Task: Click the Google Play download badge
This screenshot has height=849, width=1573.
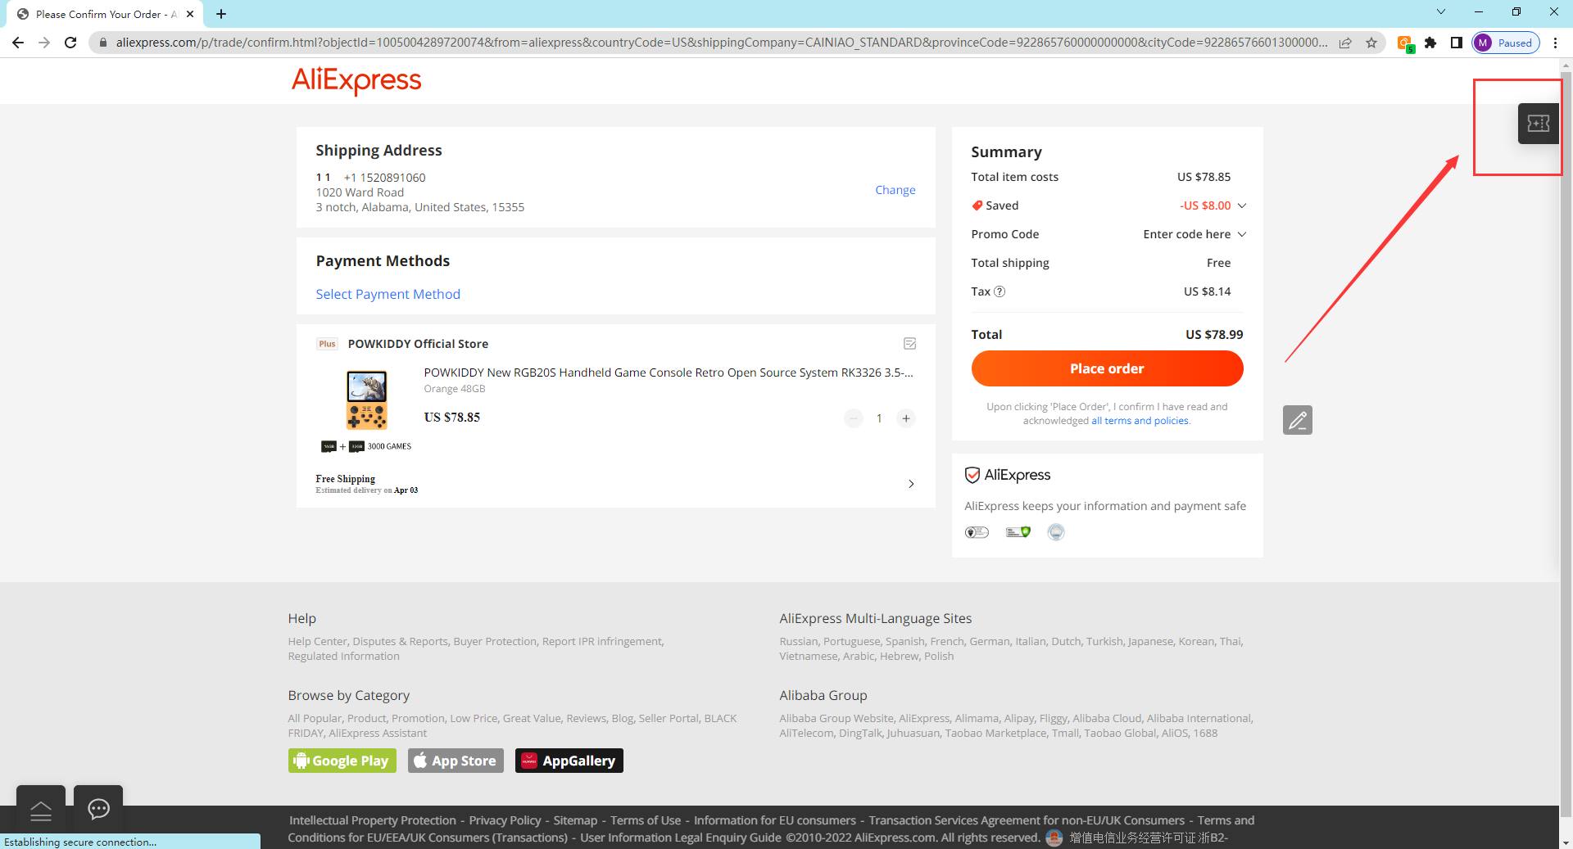Action: (342, 761)
